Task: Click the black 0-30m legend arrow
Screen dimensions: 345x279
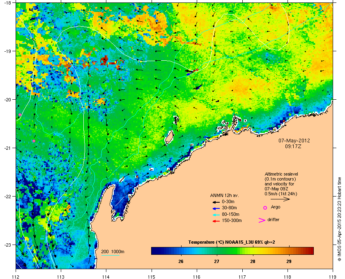Action: pos(216,202)
